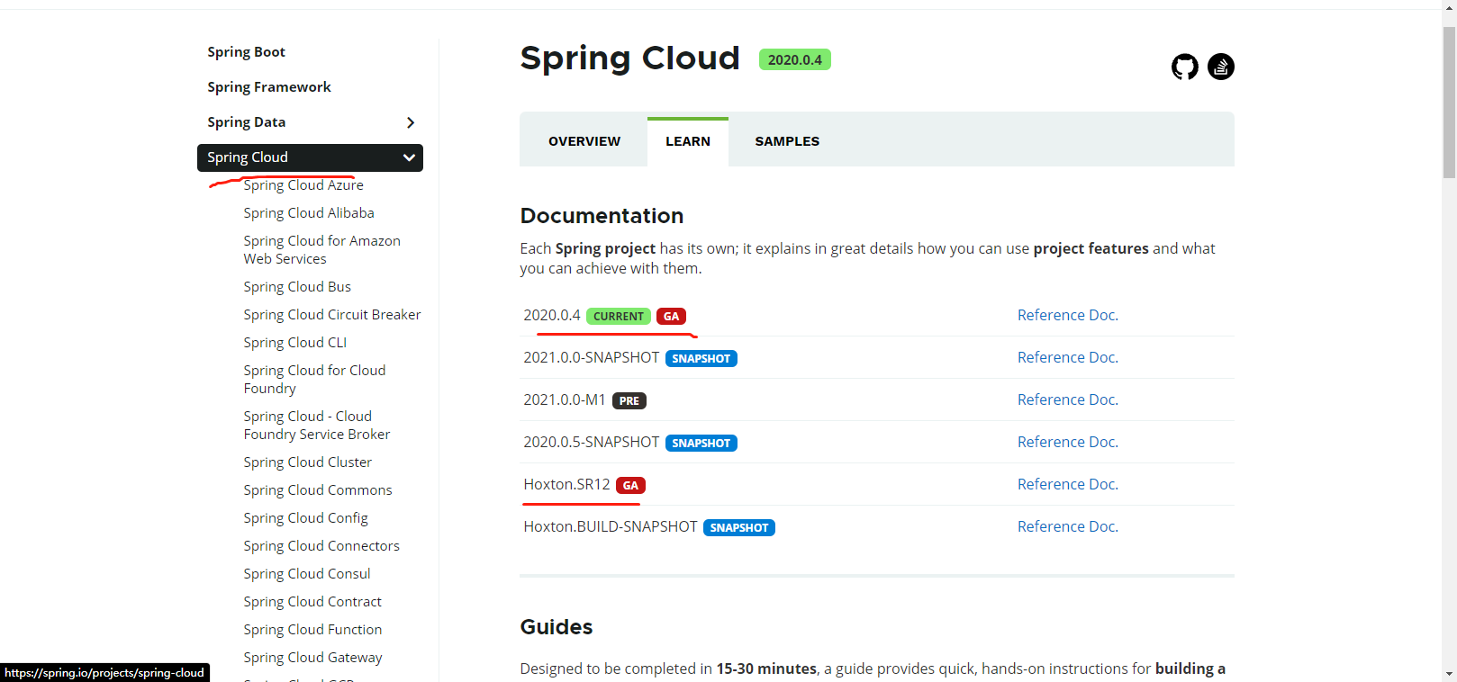Collapse the Spring Cloud menu chevron
The width and height of the screenshot is (1457, 682).
(409, 157)
